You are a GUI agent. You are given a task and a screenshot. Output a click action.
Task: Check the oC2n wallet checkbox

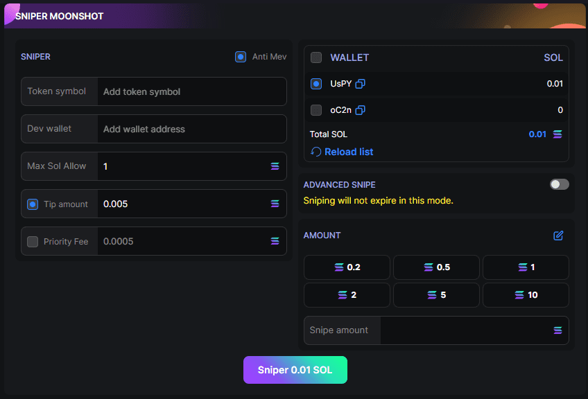click(316, 110)
